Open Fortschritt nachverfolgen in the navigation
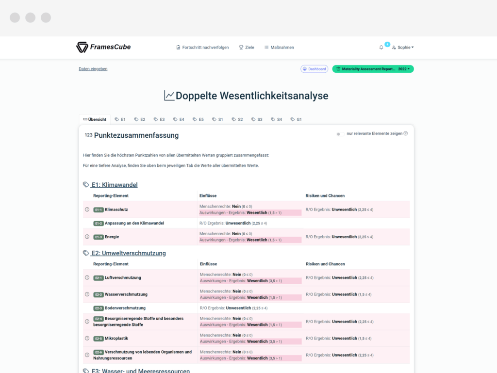497x373 pixels. pos(202,48)
